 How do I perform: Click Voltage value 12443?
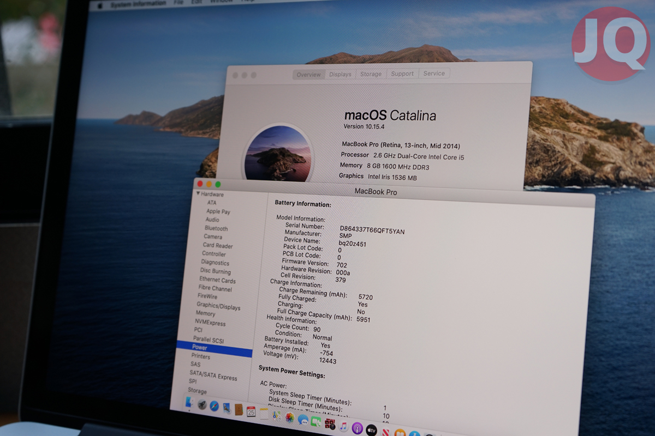pos(327,361)
